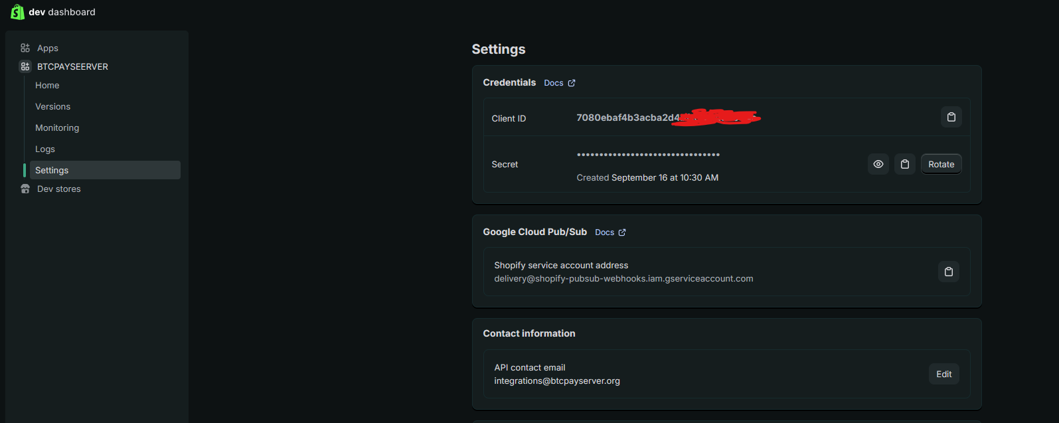Copy the Shopify service account address
The image size is (1059, 423).
pyautogui.click(x=948, y=271)
